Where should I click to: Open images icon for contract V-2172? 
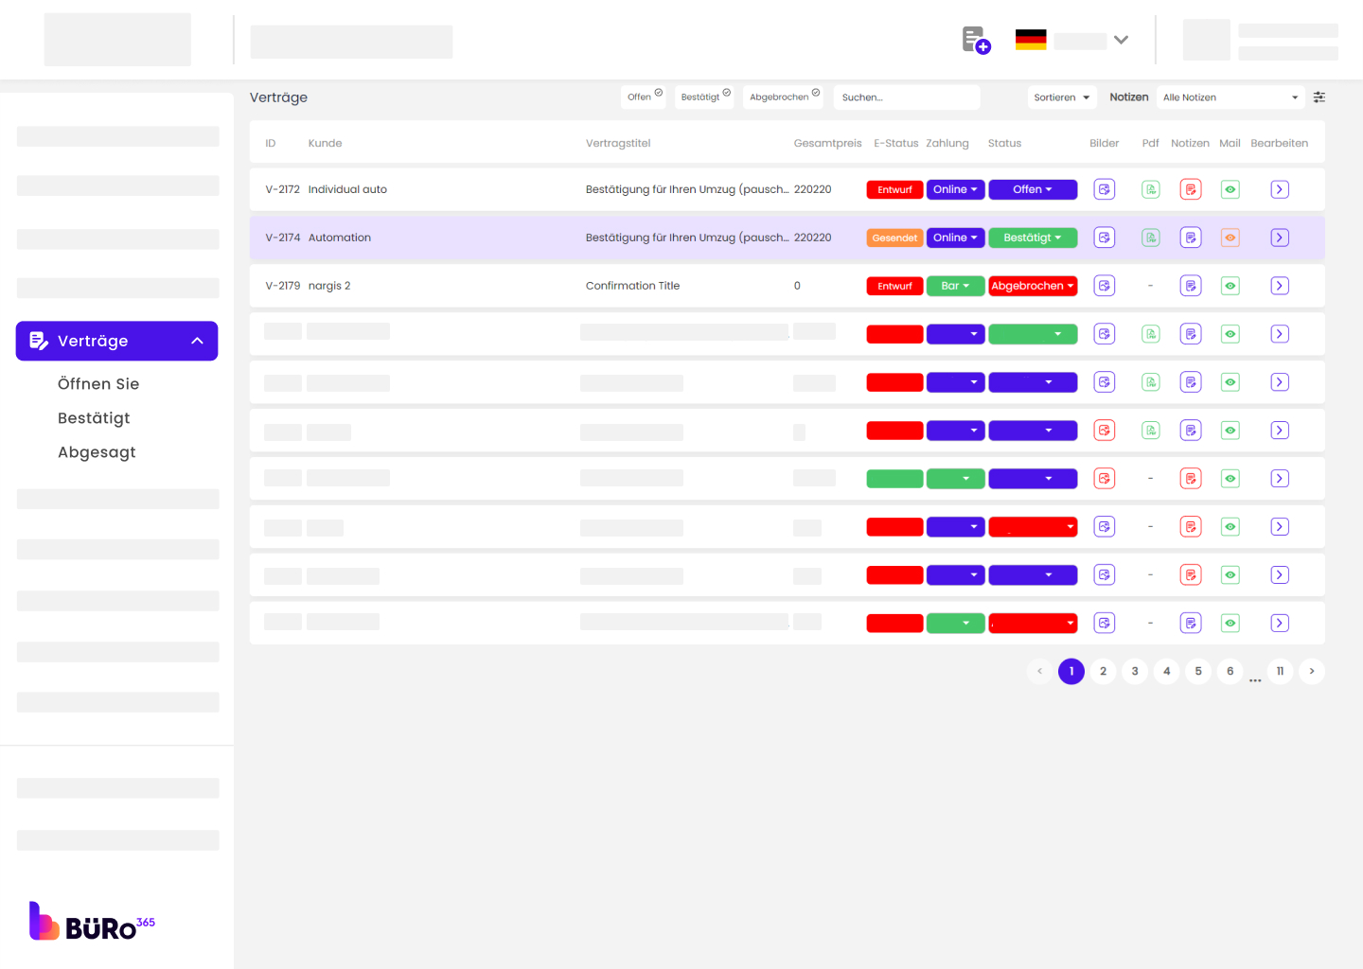point(1104,189)
